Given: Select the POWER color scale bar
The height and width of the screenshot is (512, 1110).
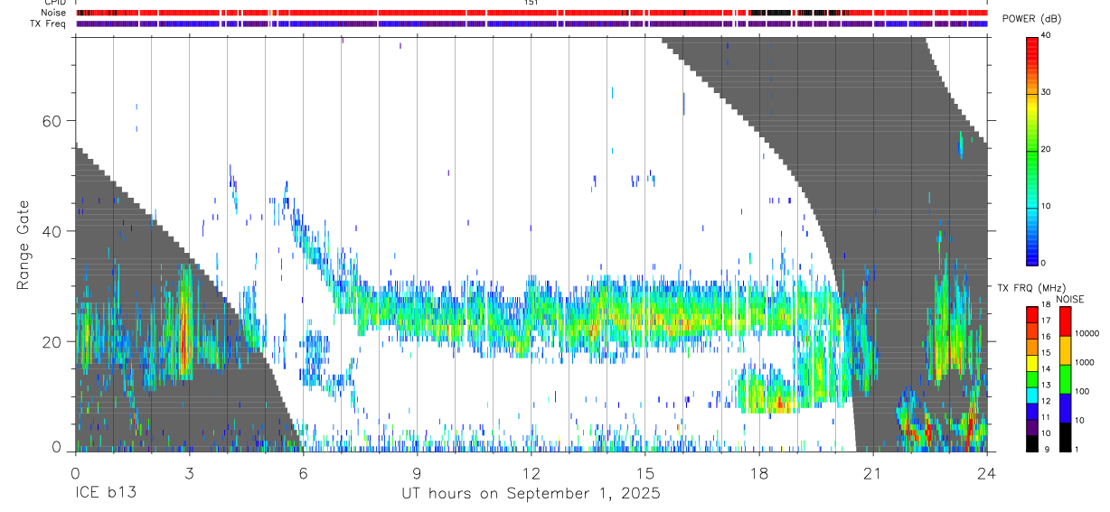Looking at the screenshot, I should tap(1031, 150).
